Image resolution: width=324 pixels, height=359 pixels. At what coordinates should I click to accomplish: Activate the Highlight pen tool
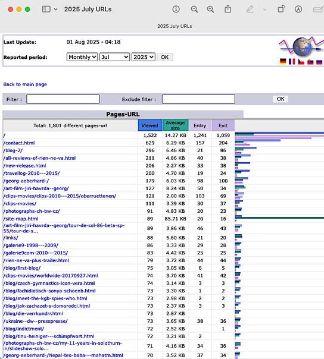(250, 9)
